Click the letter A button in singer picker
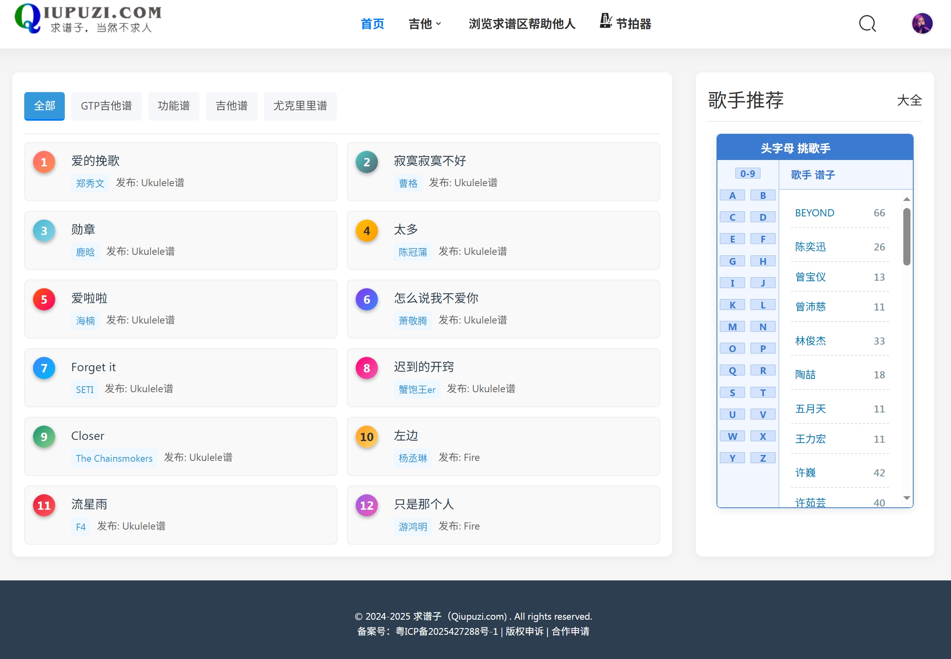Image resolution: width=951 pixels, height=659 pixels. point(732,195)
